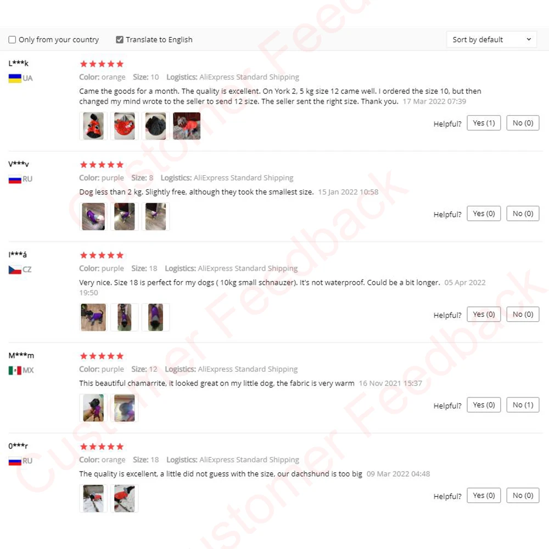Open third thumbnail in the schnauzer review
549x549 pixels.
tap(155, 317)
